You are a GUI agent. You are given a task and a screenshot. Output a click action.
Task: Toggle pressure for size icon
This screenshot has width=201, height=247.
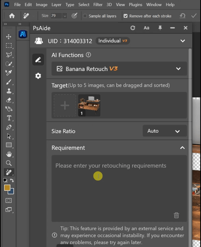(x=74, y=16)
